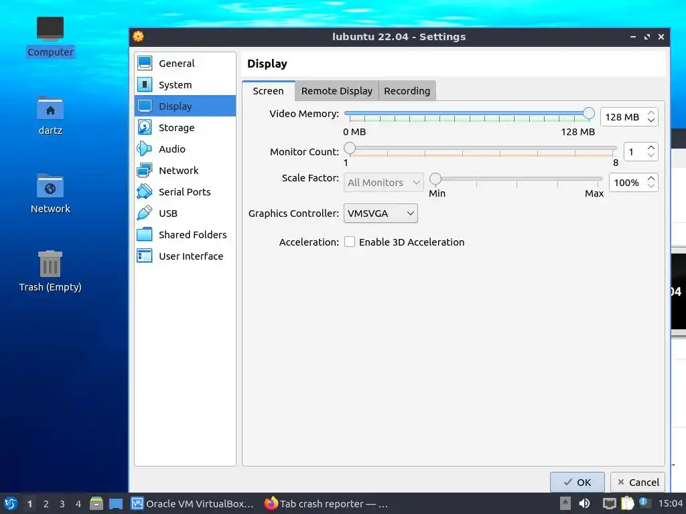Open the Computer desktop icon
686x514 pixels.
pos(50,37)
